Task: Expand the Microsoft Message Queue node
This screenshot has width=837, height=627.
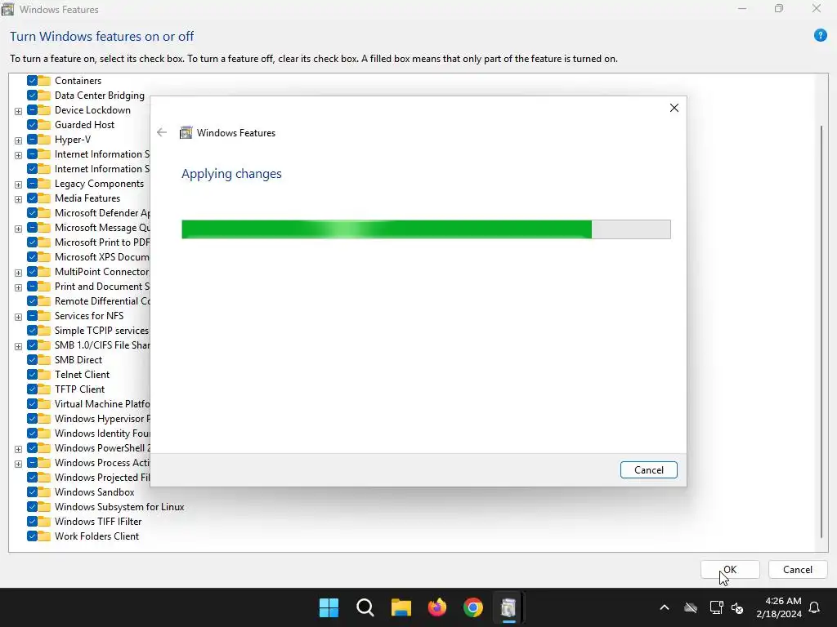Action: [18, 229]
